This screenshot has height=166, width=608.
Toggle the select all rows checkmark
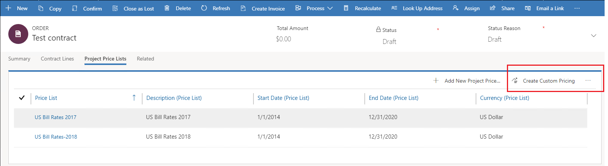point(22,98)
